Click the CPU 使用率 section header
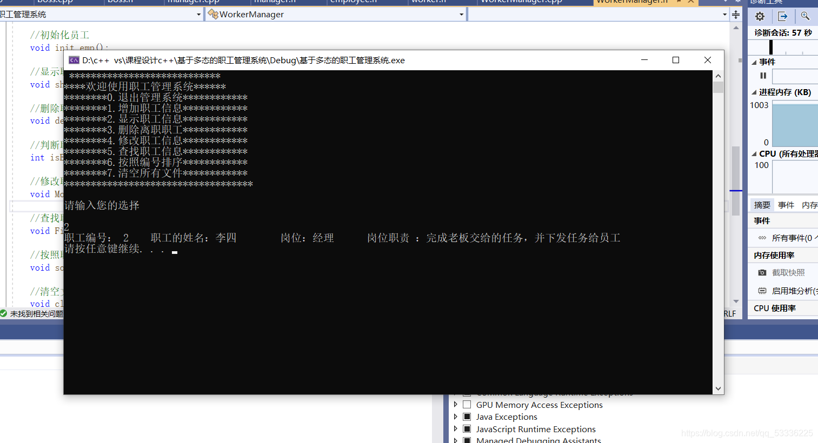Viewport: 818px width, 443px height. (x=775, y=308)
